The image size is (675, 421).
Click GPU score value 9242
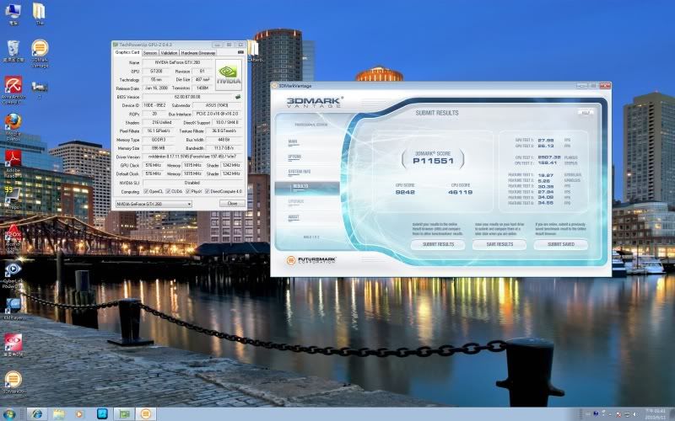[405, 192]
